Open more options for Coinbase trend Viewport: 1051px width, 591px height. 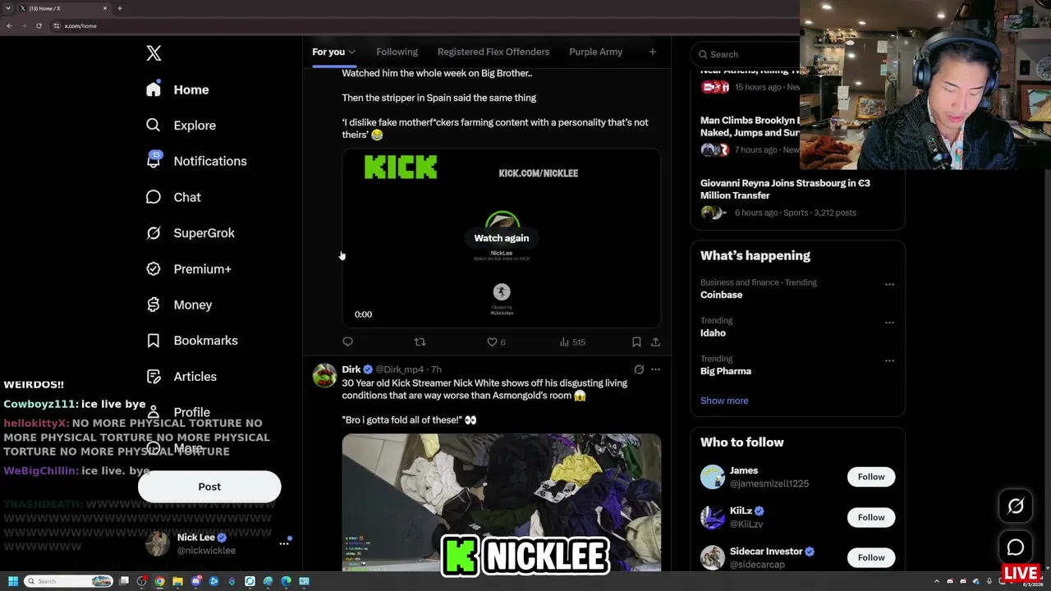click(889, 284)
